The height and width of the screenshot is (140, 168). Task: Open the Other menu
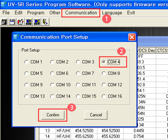55,13
